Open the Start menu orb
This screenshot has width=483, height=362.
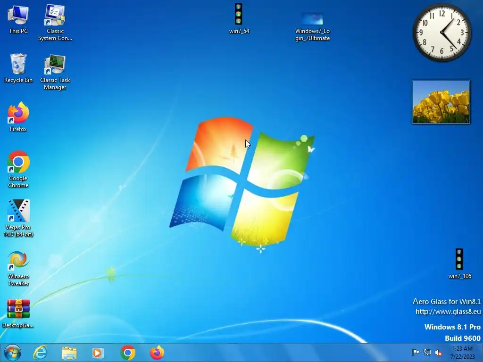pyautogui.click(x=13, y=353)
